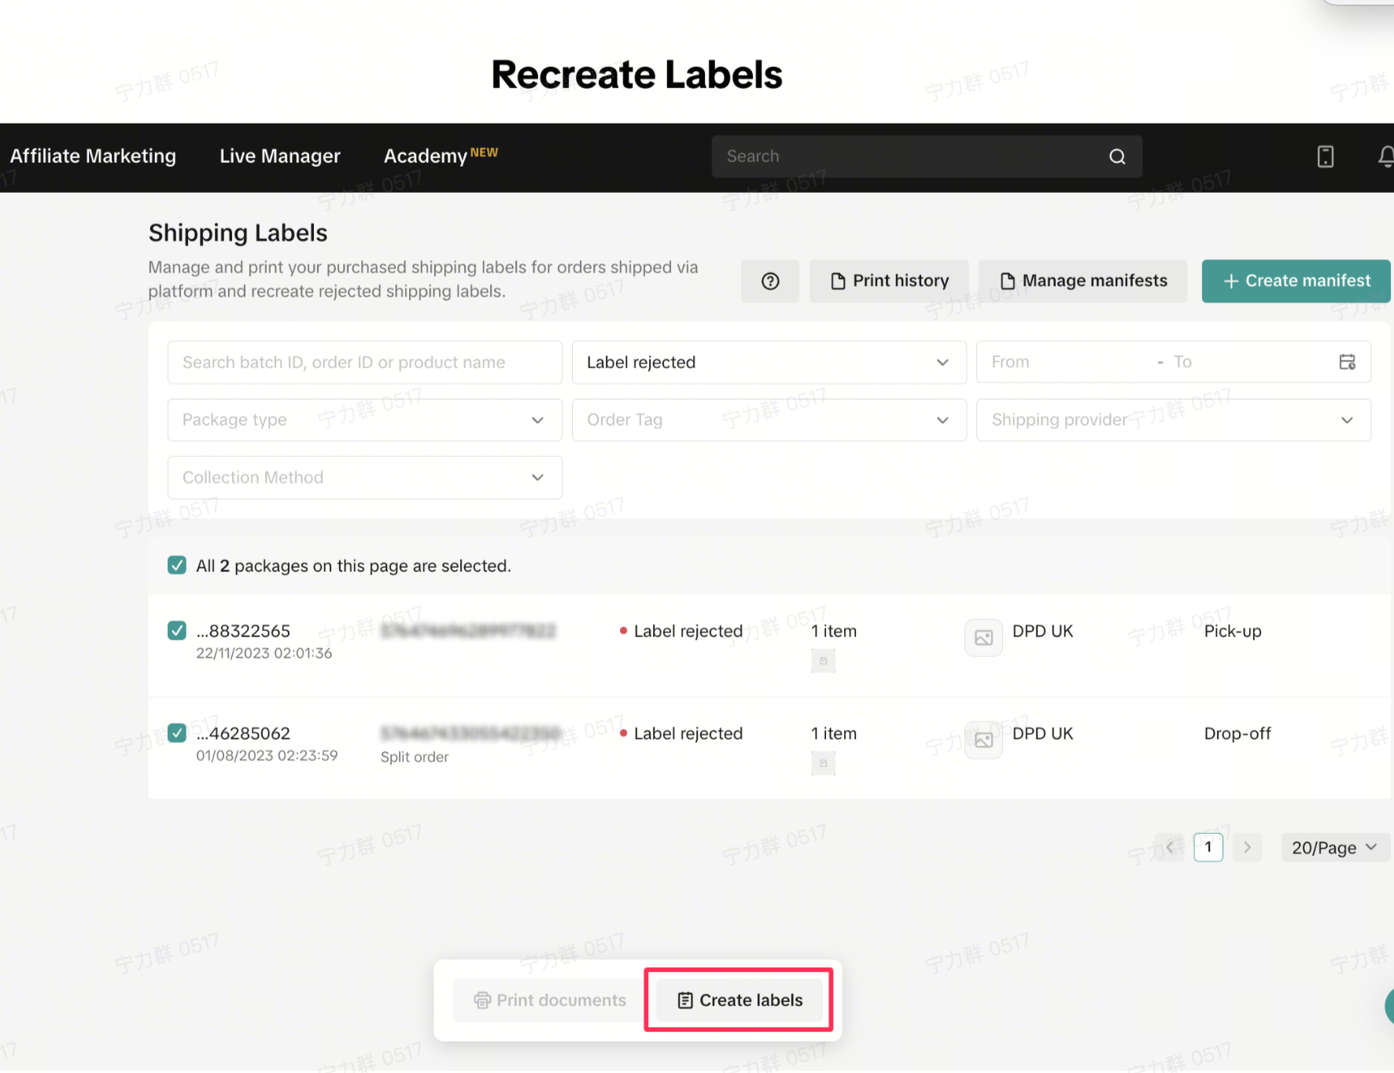This screenshot has height=1073, width=1394.
Task: Open the Package type dropdown
Action: 364,420
